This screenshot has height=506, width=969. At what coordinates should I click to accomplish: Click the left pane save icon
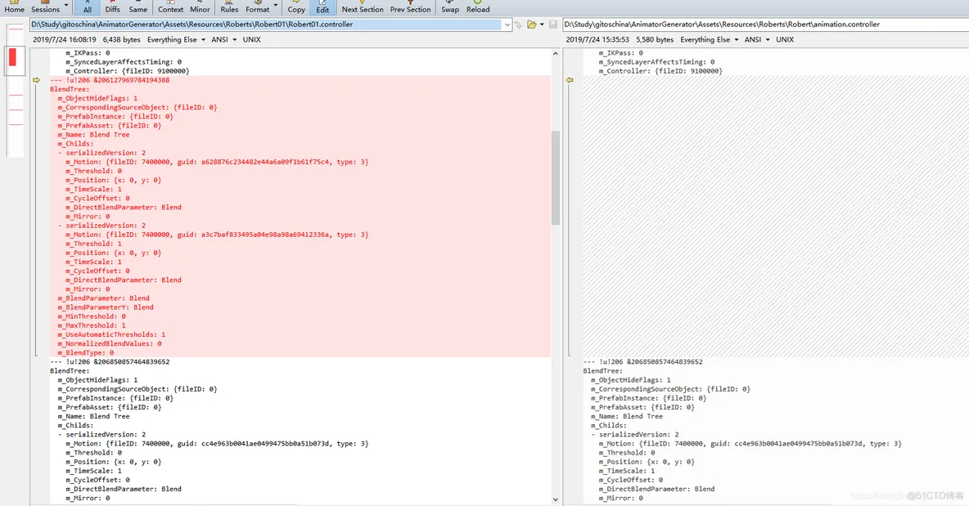pos(553,25)
